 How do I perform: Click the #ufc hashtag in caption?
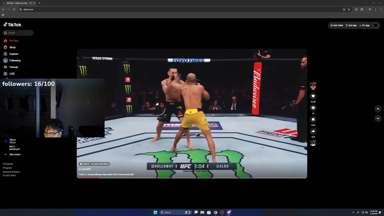[x=115, y=174]
